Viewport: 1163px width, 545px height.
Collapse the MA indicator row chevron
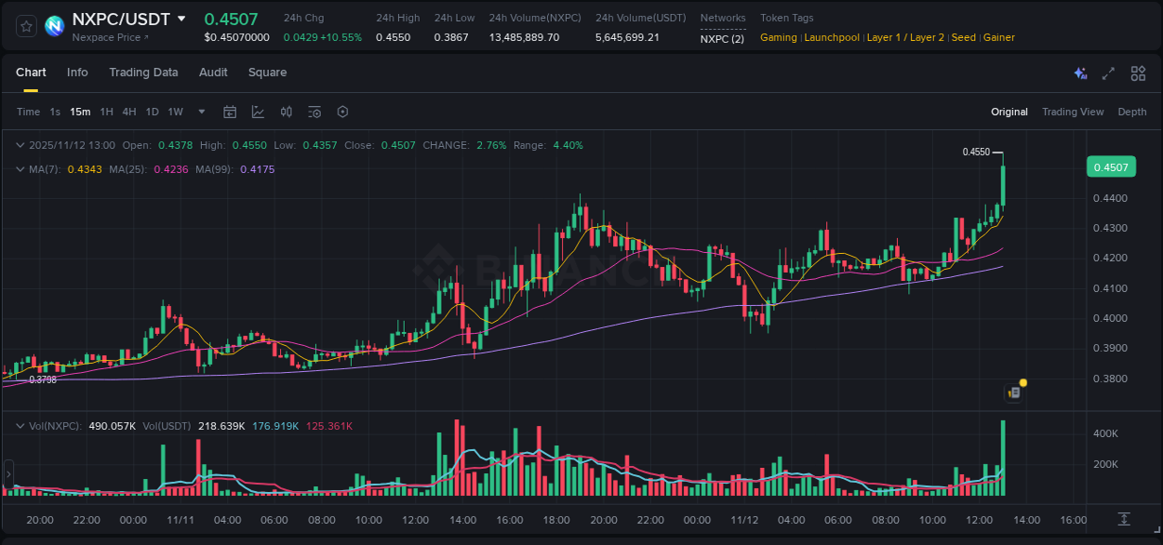pos(20,169)
